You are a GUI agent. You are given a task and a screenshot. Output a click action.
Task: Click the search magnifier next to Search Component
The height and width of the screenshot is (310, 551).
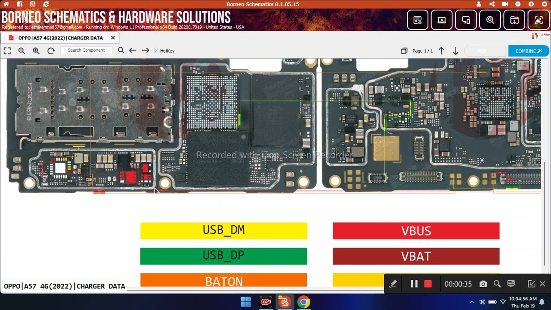point(121,50)
